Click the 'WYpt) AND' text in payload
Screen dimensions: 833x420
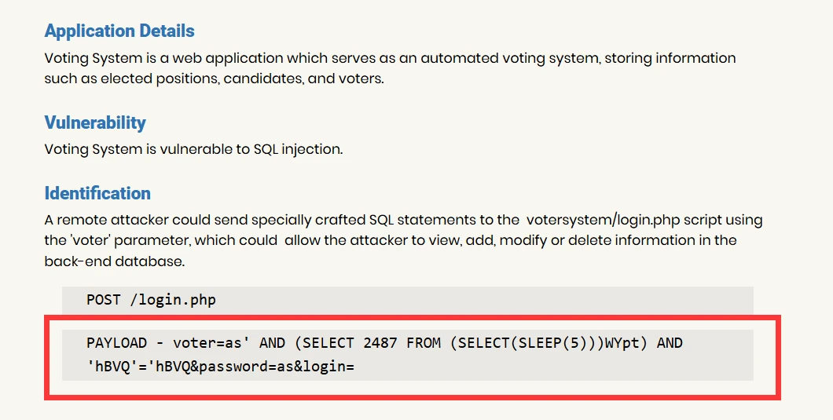(x=644, y=343)
